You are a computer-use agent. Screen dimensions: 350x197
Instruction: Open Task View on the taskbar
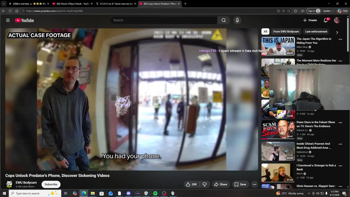66,193
